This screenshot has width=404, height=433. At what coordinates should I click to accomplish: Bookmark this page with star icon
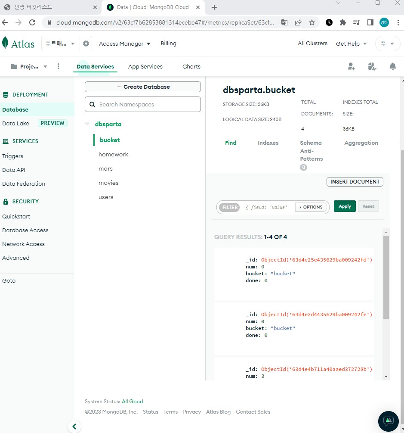coord(312,22)
